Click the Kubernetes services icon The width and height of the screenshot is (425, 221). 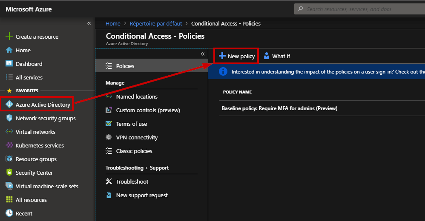(9, 145)
